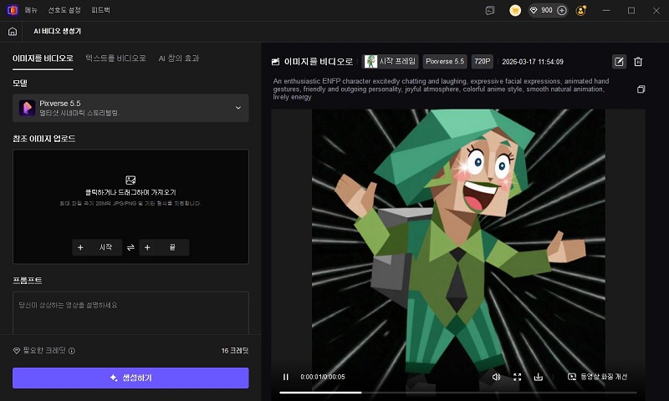Click the playback time 0:00:01/0:00:05

(323, 377)
